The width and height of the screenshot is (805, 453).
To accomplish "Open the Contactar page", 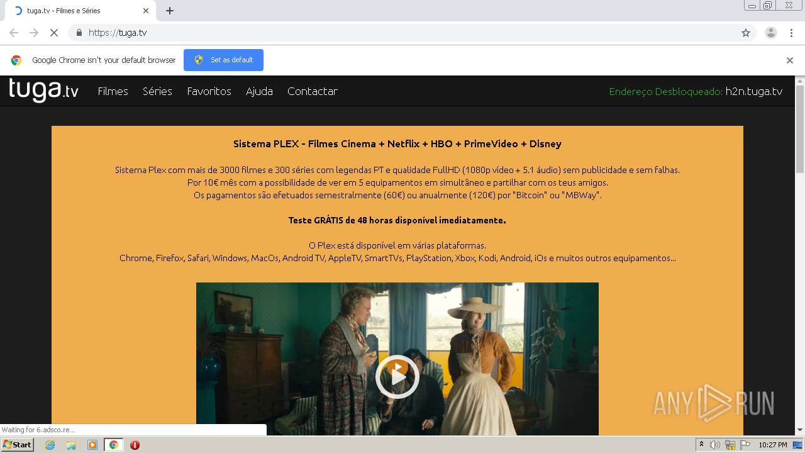I will pos(313,91).
